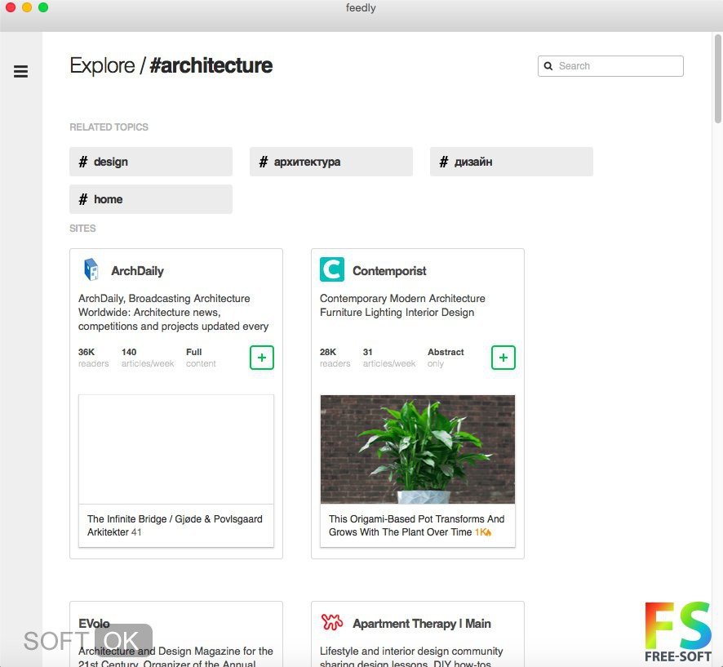This screenshot has height=667, width=723.
Task: Click ArchDaily's Full content label
Action: 201,358
